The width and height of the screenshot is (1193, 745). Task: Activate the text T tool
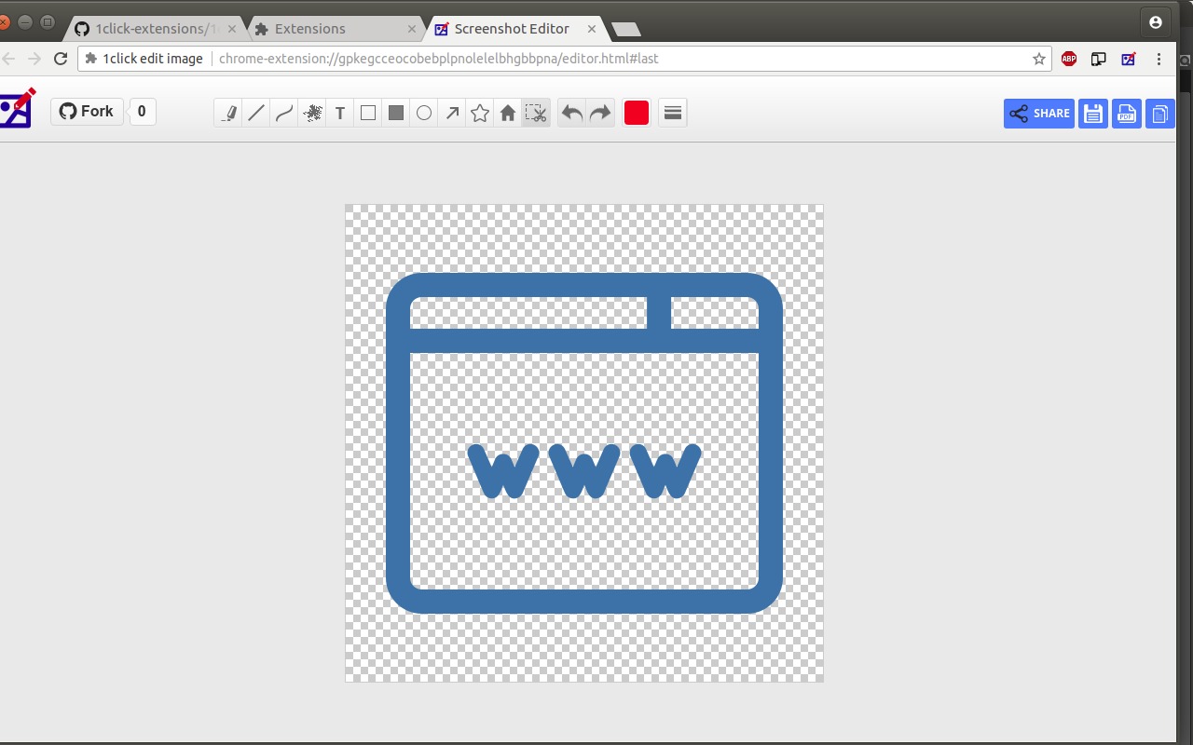coord(340,114)
